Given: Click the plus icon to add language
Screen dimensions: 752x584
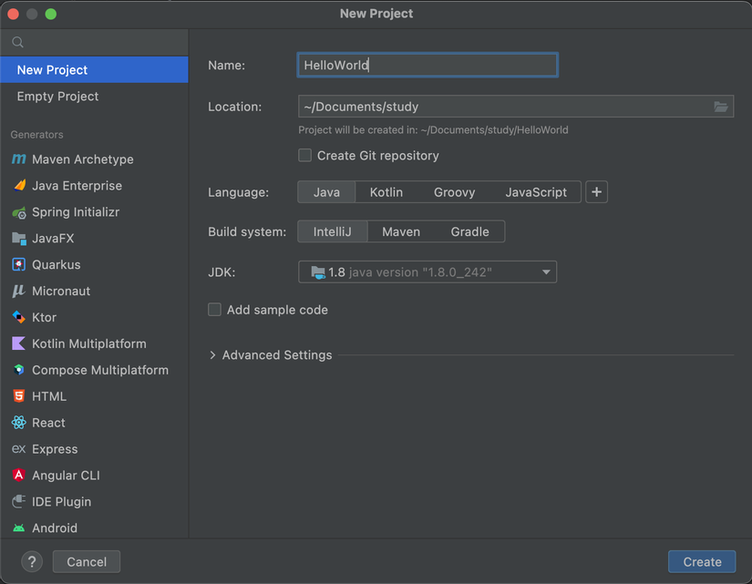Looking at the screenshot, I should (x=596, y=192).
